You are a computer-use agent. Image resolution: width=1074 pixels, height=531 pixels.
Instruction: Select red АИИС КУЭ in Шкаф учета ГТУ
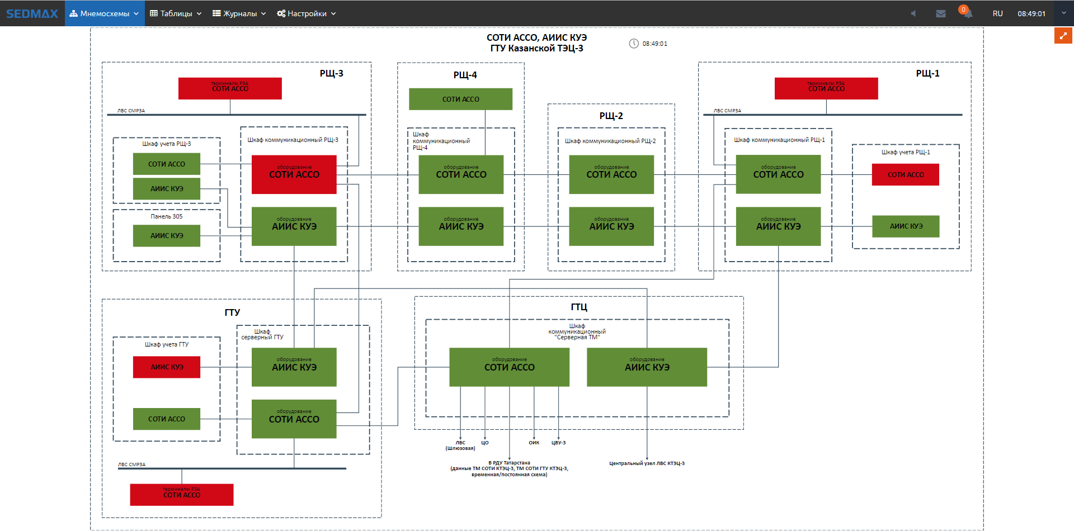click(166, 367)
